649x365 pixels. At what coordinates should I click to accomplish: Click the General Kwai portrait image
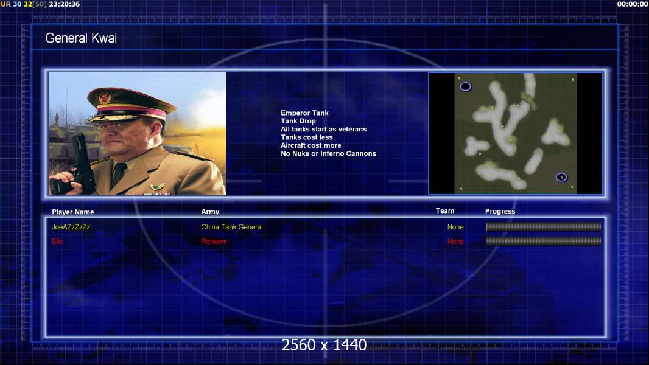(137, 133)
